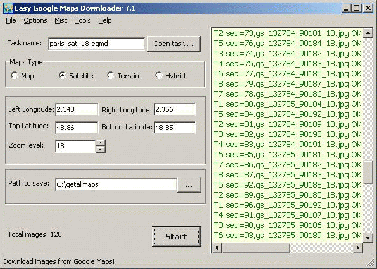377x269 pixels.
Task: Click the Zoom level input field
Action: pyautogui.click(x=75, y=146)
